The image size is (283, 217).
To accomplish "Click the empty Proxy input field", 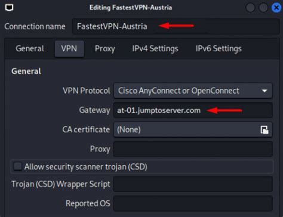I will pos(193,149).
